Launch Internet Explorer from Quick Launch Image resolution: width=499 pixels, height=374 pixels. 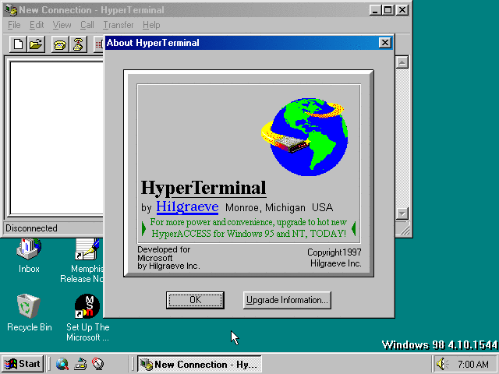(62, 364)
